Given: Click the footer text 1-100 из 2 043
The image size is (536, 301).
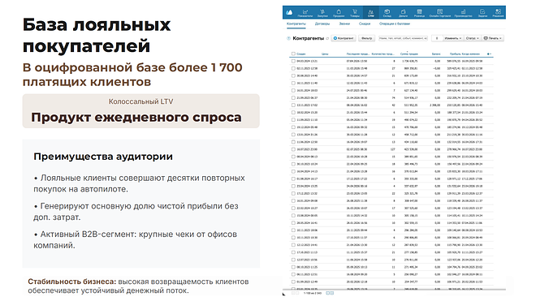Looking at the screenshot, I should pyautogui.click(x=313, y=293).
